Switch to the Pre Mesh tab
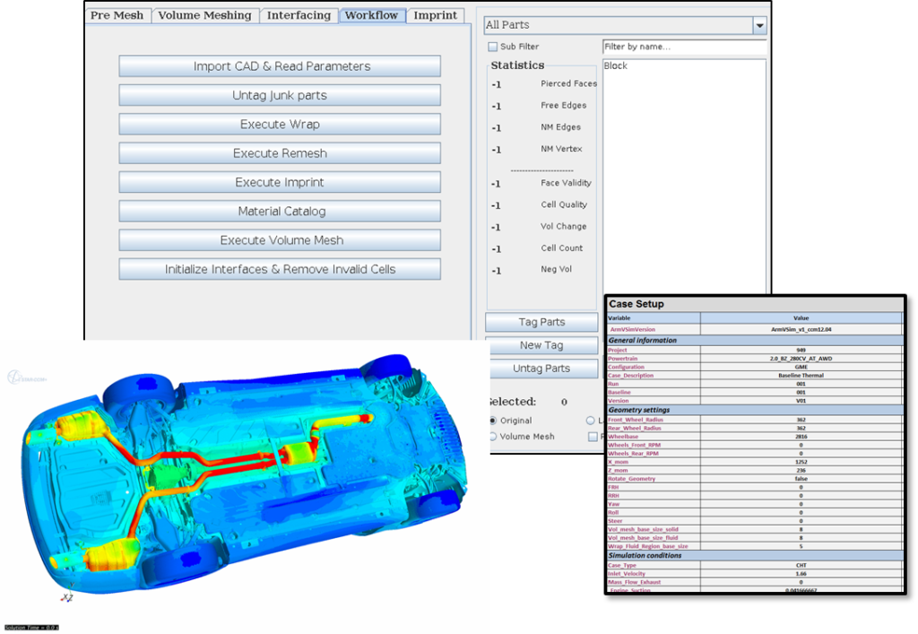 [x=117, y=15]
